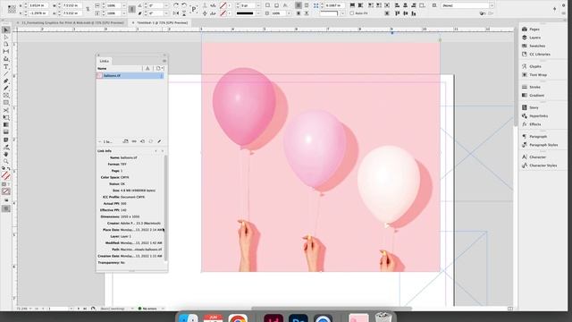Select the Hand tool
572x322 pixels.
tap(6, 154)
